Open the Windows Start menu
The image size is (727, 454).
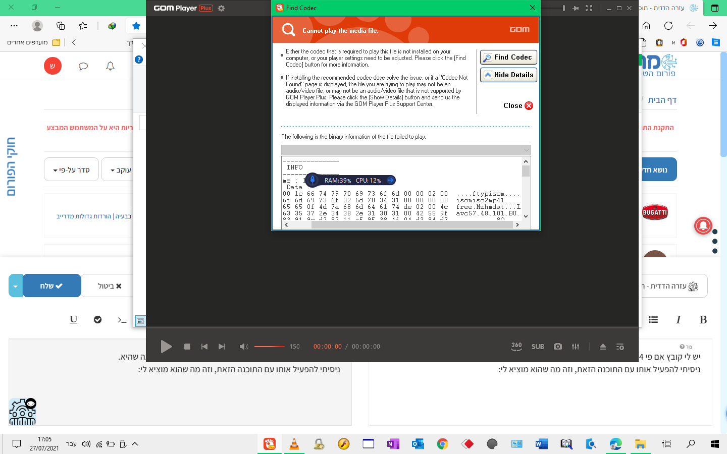tap(714, 444)
